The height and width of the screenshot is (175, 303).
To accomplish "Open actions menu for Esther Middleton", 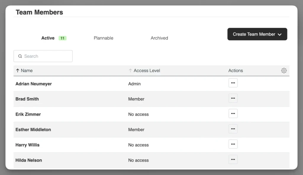I will tap(233, 129).
